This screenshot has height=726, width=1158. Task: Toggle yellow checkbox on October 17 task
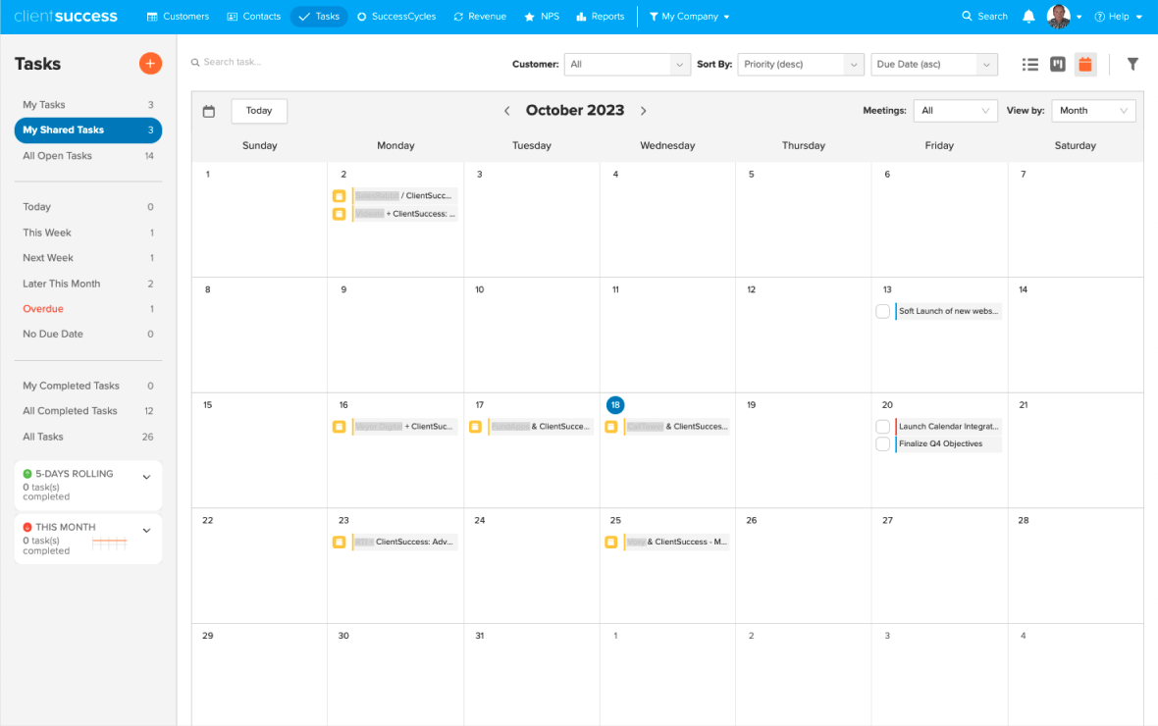[475, 426]
